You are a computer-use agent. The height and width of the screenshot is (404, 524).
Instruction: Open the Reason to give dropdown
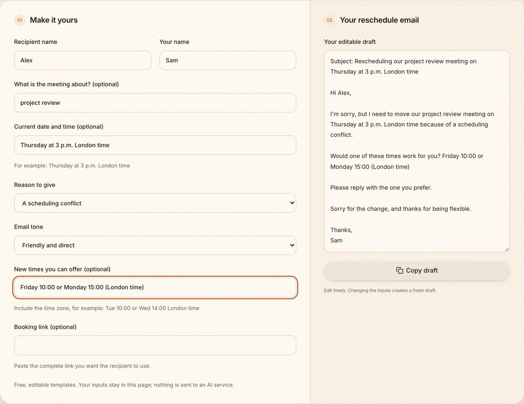tap(155, 203)
